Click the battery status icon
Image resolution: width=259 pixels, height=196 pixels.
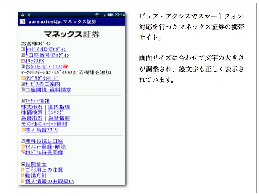[x=110, y=15]
